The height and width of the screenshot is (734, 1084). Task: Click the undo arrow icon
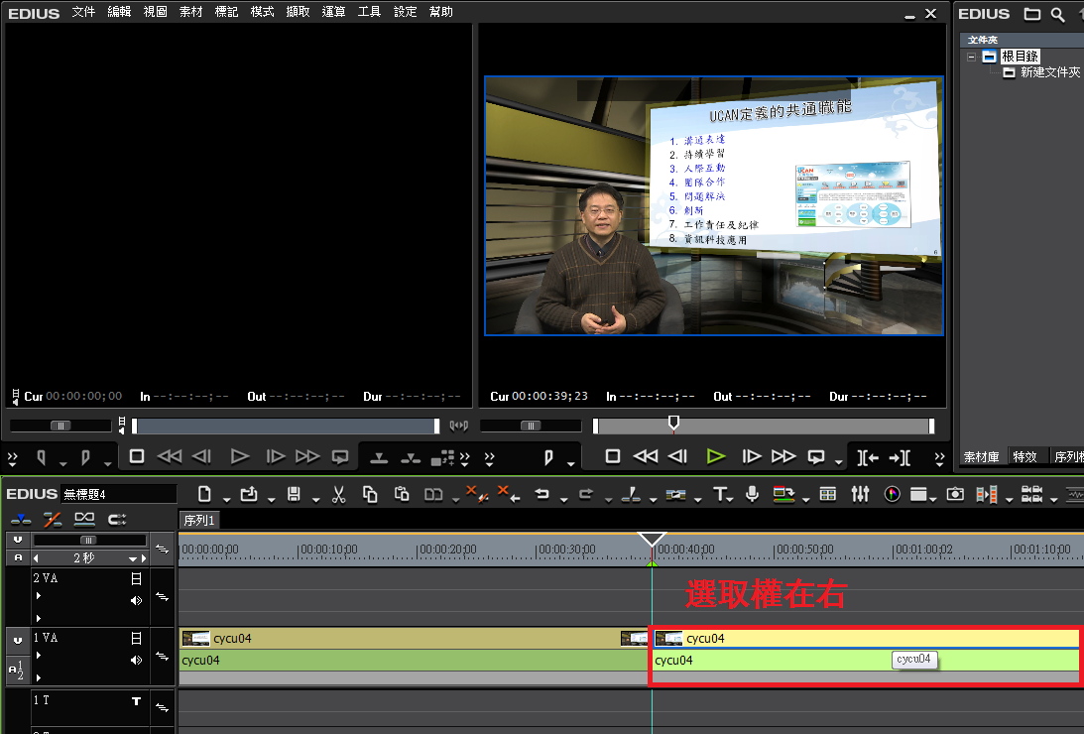pyautogui.click(x=542, y=494)
